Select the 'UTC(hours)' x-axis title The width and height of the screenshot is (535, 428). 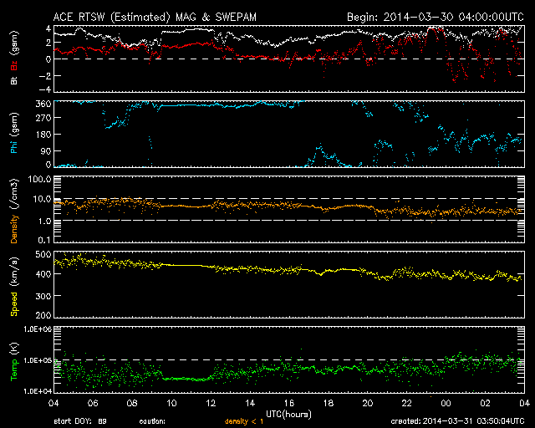[x=288, y=415]
